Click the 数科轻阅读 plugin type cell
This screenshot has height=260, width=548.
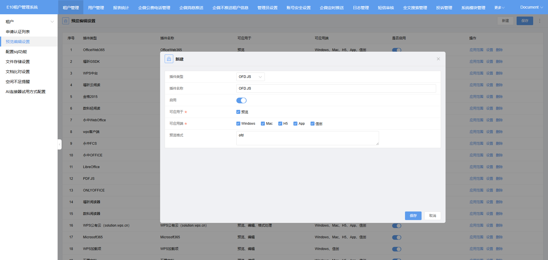coord(92,108)
